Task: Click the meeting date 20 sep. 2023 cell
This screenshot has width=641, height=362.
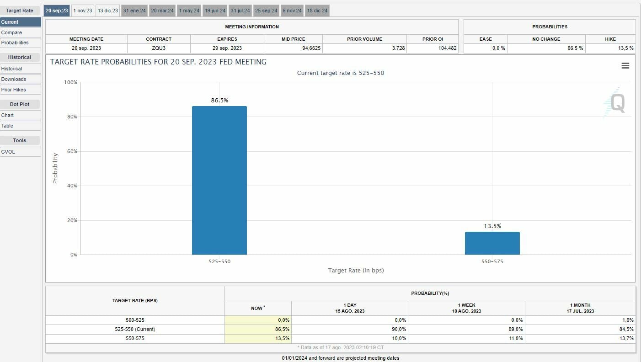Action: [86, 48]
